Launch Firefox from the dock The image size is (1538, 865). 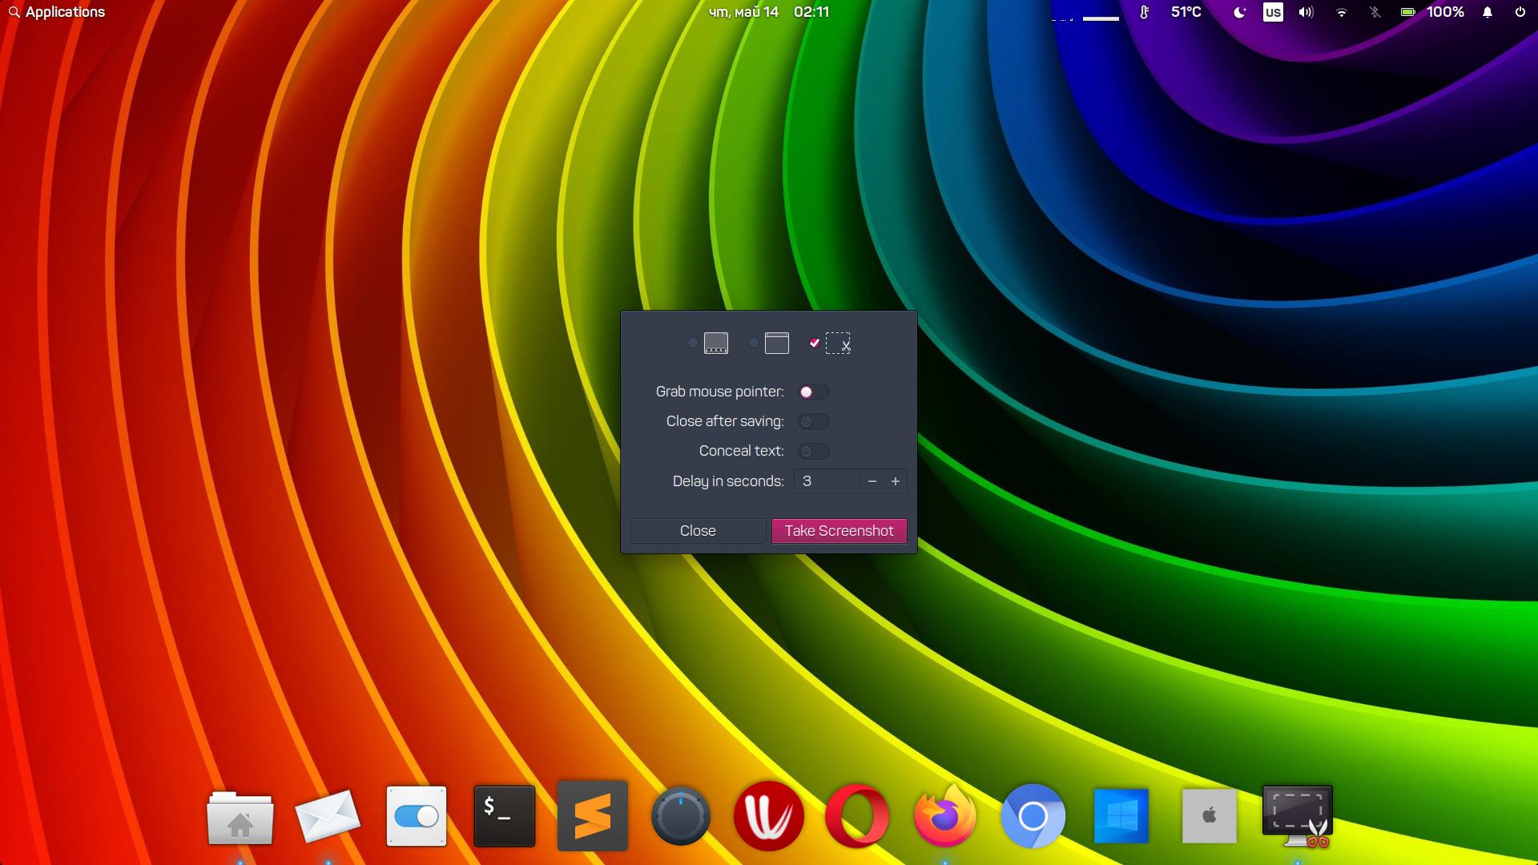(945, 815)
